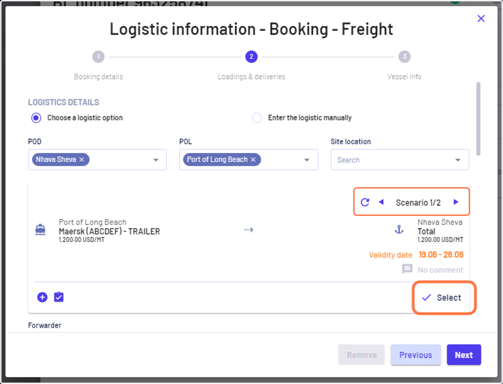Go to previous scenario with left arrow

381,202
